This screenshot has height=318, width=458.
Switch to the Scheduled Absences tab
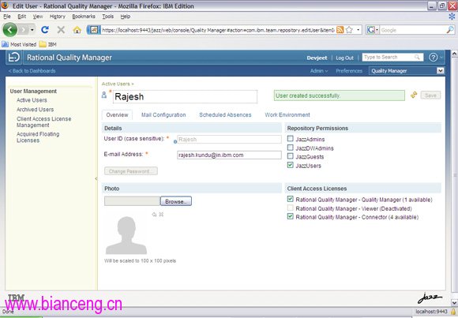(225, 115)
